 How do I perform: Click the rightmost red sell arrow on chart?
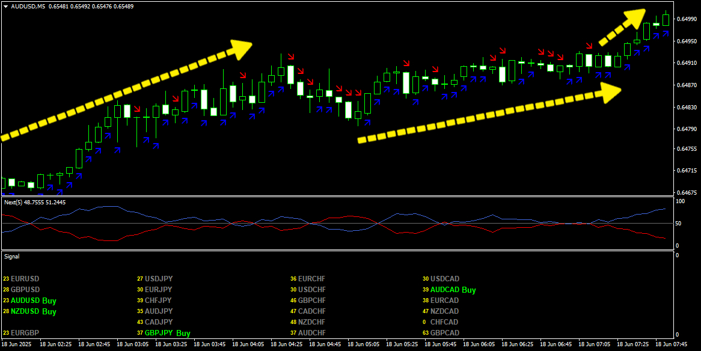[x=589, y=45]
